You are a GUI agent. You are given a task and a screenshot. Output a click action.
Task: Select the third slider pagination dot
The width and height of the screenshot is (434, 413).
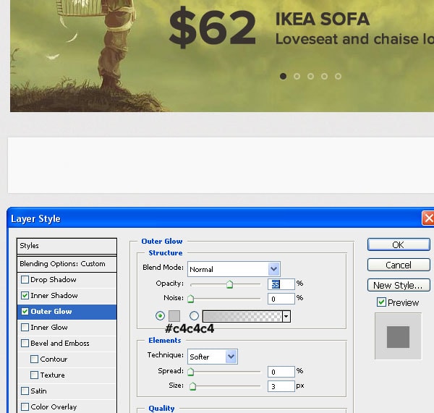310,76
